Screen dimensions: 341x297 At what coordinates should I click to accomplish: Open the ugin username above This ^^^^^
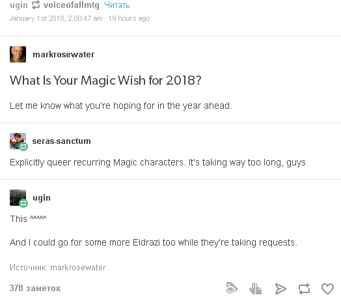[x=42, y=198]
